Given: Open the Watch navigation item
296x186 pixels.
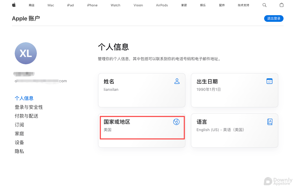Looking at the screenshot, I should (x=115, y=5).
